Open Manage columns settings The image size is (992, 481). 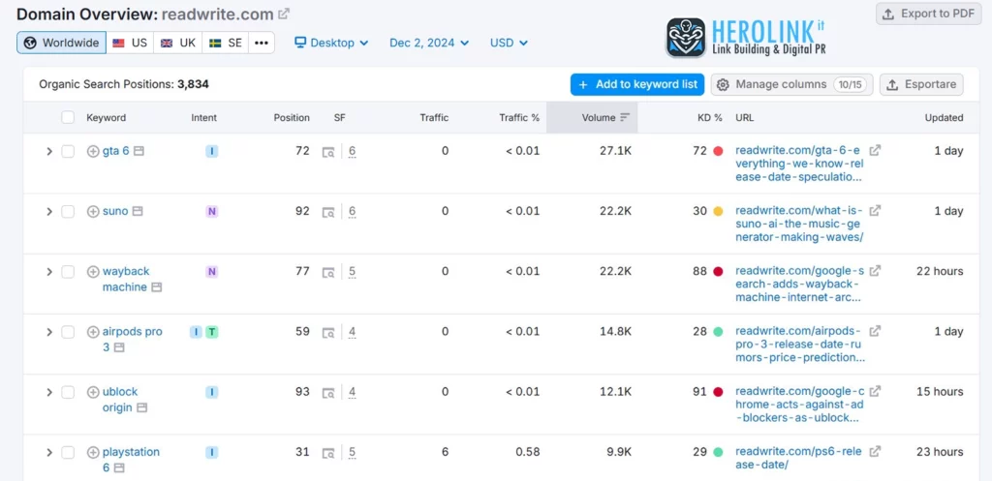click(x=792, y=84)
